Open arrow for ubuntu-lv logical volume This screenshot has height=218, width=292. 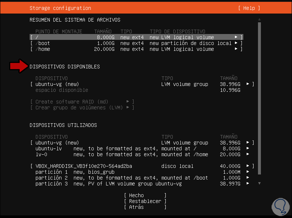point(248,149)
